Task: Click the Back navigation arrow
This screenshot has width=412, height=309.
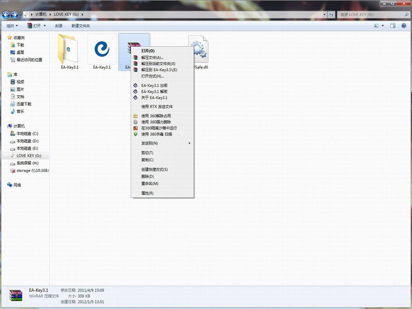Action: (6, 15)
